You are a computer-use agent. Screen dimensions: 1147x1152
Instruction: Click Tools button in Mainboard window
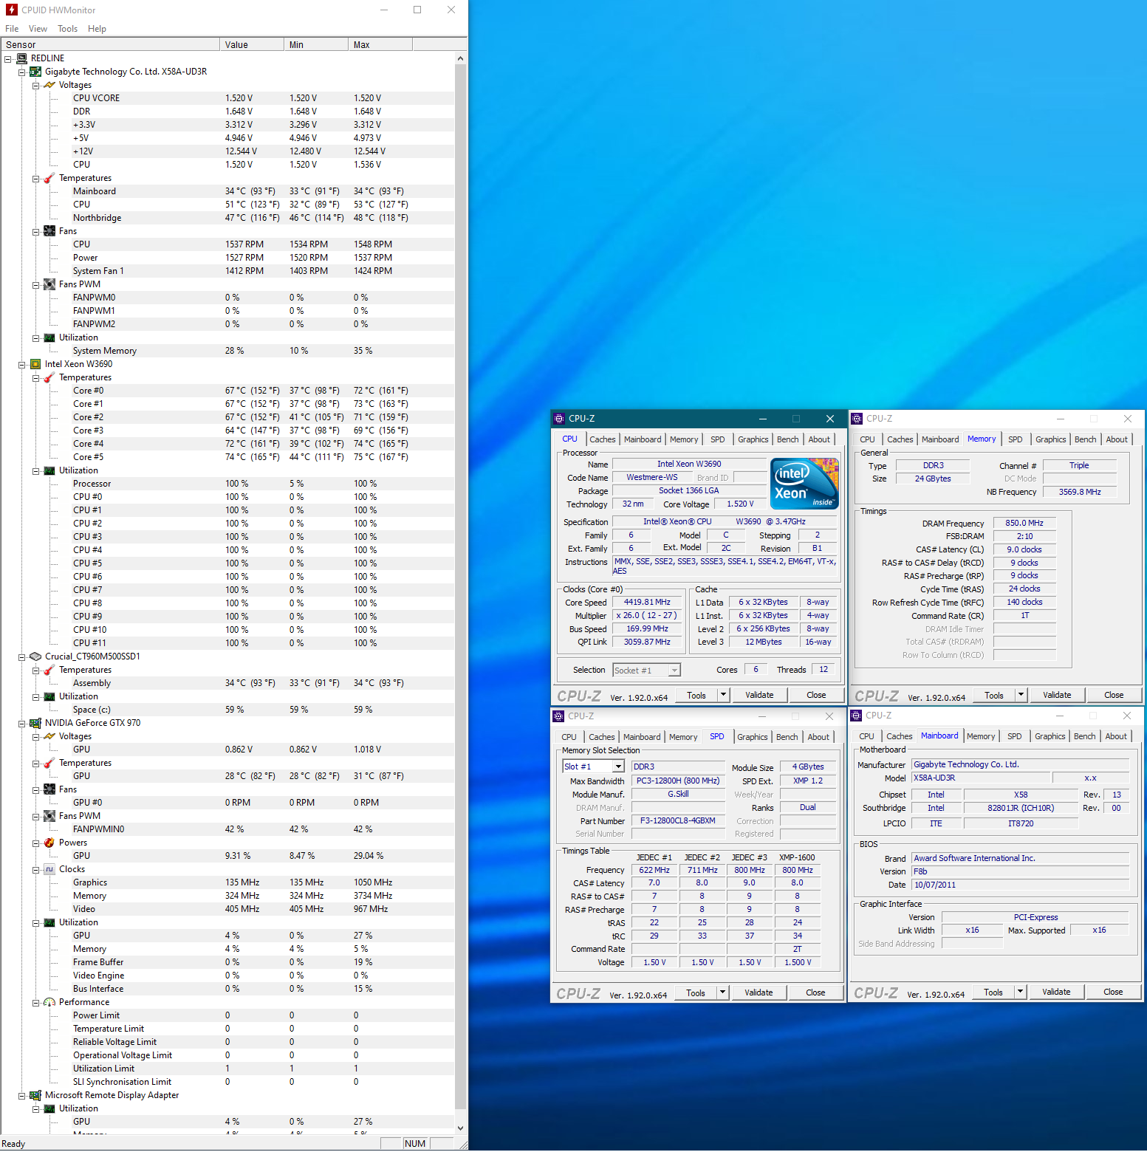[993, 992]
